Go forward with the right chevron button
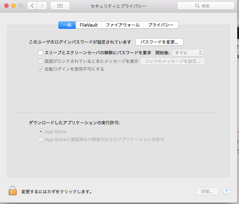 tap(42, 6)
